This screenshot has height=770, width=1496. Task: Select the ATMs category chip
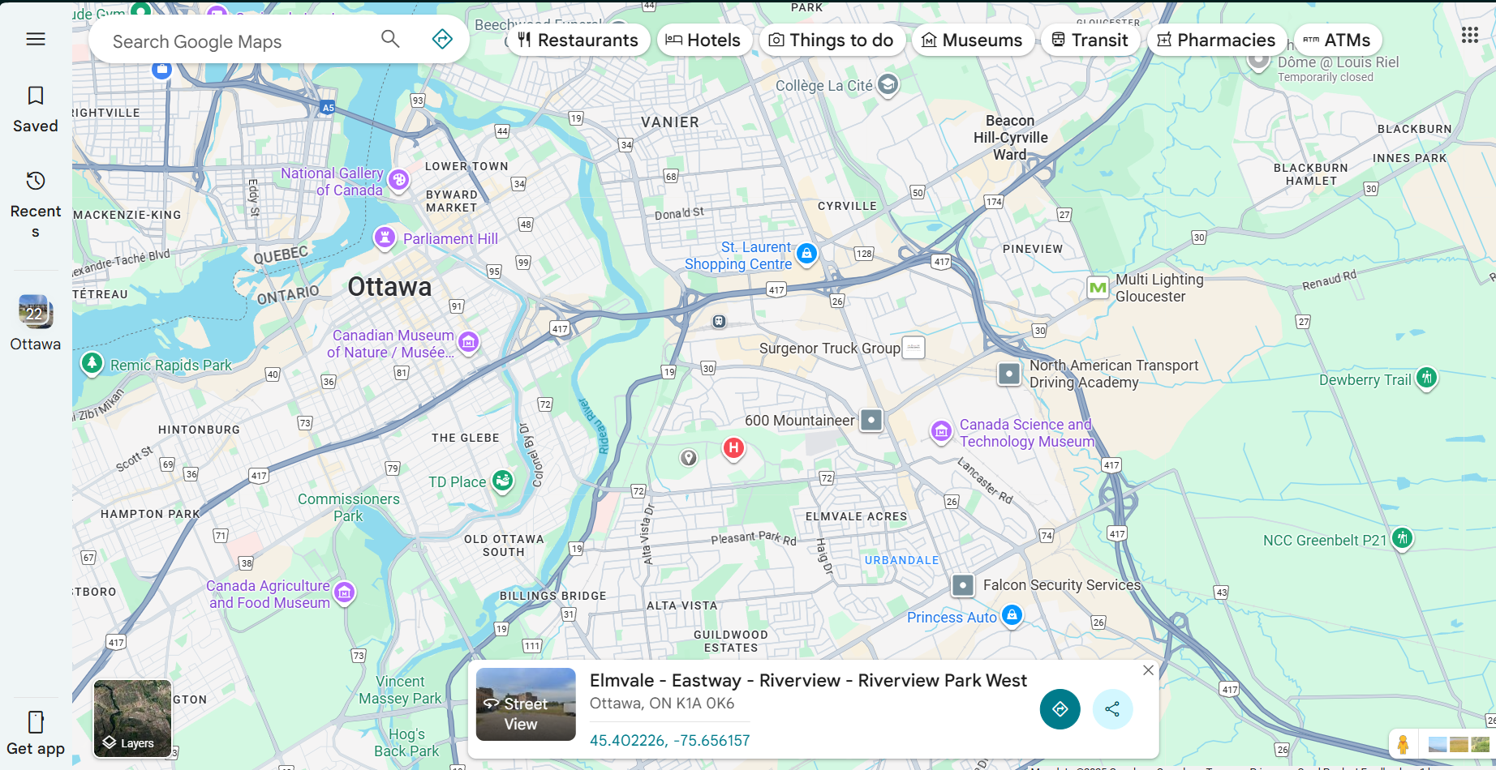(x=1337, y=40)
